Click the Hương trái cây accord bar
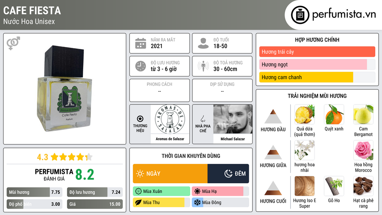Image resolution: width=382 pixels, height=215 pixels. pyautogui.click(x=317, y=52)
